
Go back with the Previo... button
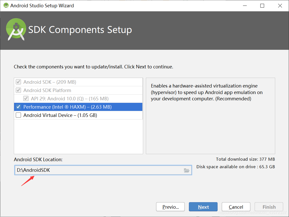pyautogui.click(x=171, y=207)
